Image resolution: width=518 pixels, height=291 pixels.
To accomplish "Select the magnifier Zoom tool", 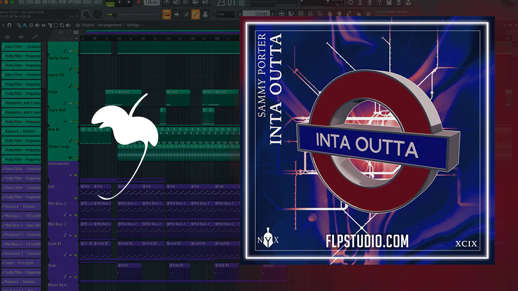I will tap(62, 25).
